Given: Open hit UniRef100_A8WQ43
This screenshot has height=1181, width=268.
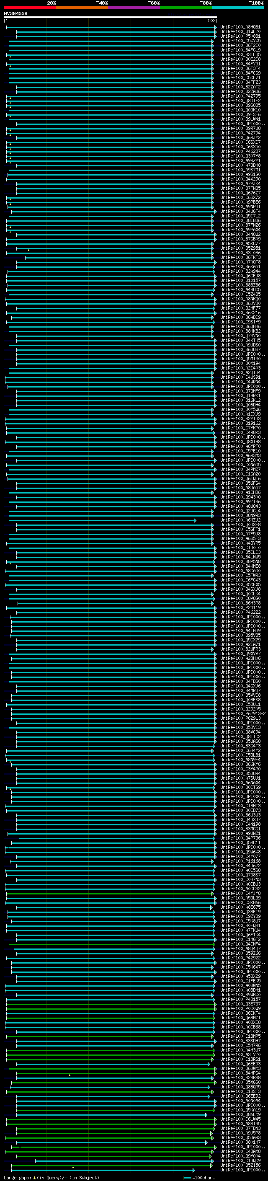Looking at the screenshot, I should pyautogui.click(x=240, y=506).
